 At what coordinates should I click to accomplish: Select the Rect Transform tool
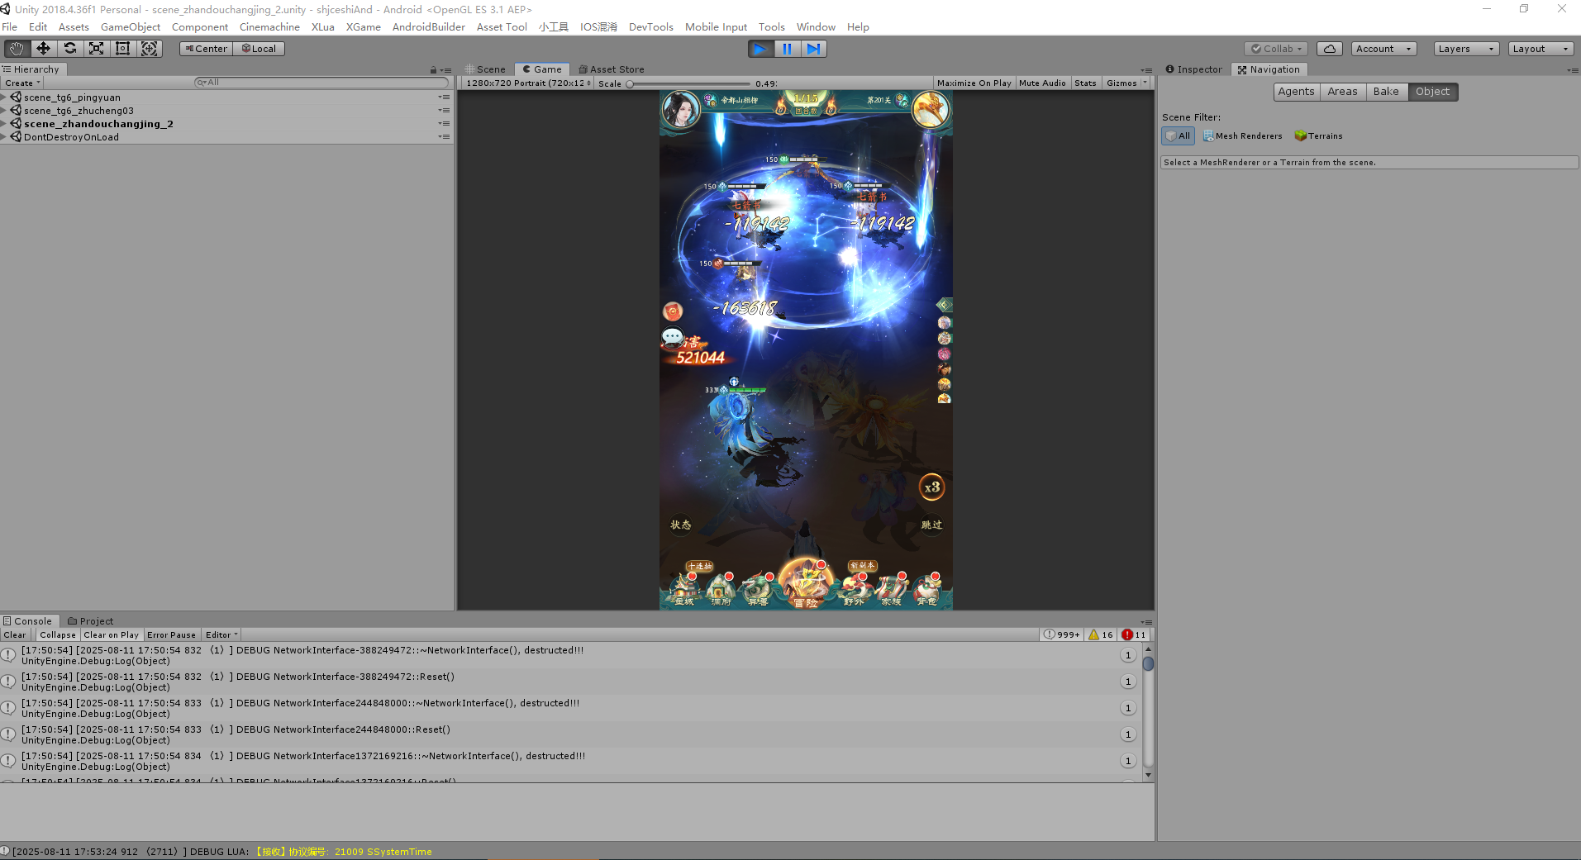click(x=122, y=49)
